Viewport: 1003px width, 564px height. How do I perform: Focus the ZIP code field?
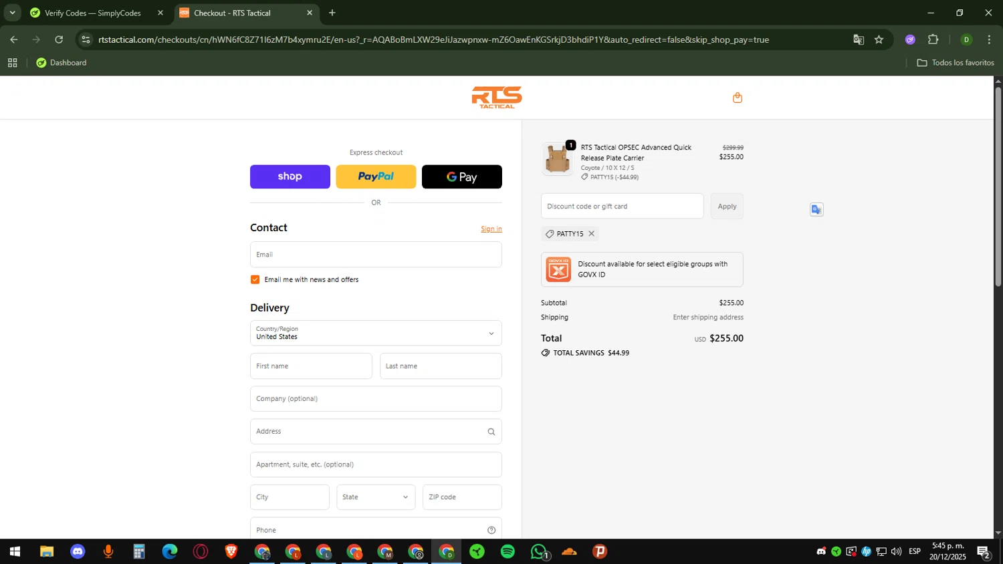pos(462,497)
